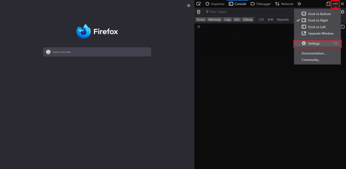Viewport: 346px width, 169px height.
Task: Click the Search the web box
Action: 97,52
